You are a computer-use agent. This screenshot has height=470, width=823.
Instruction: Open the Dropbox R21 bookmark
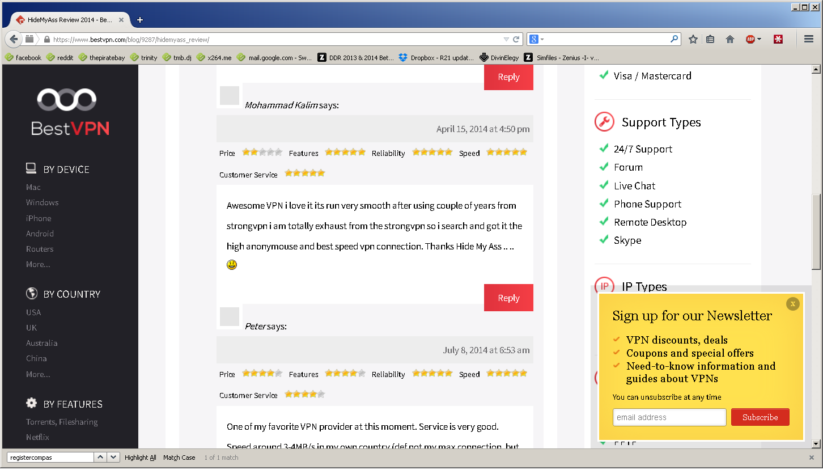(436, 57)
